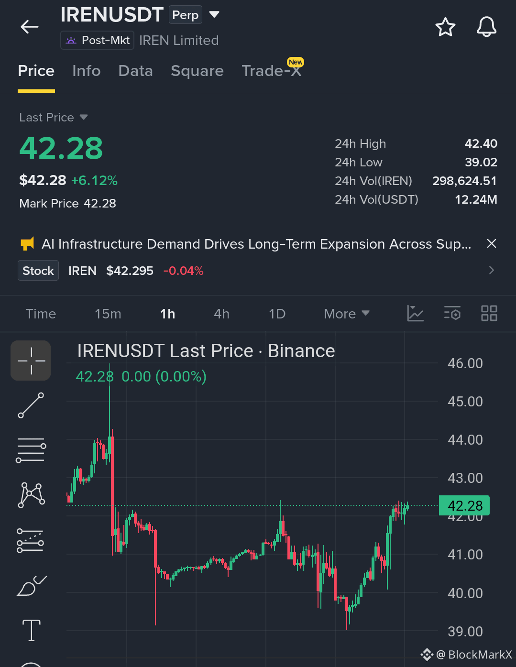Open the AI Infrastructure Demand news headline
Viewport: 516px width, 667px height.
(x=256, y=244)
